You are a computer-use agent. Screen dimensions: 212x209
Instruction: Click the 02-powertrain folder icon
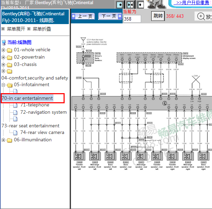(x=9, y=58)
